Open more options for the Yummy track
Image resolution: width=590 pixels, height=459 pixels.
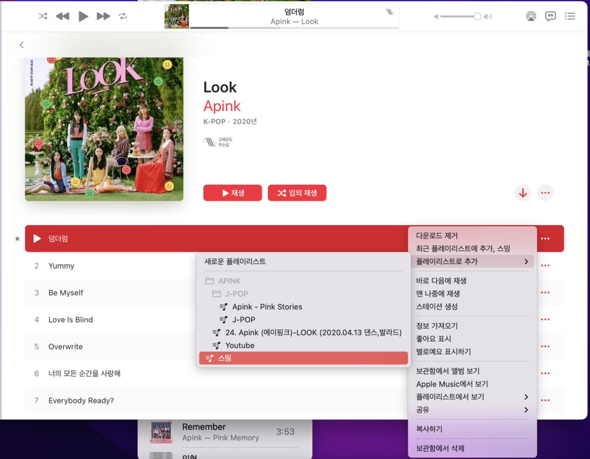(x=545, y=265)
